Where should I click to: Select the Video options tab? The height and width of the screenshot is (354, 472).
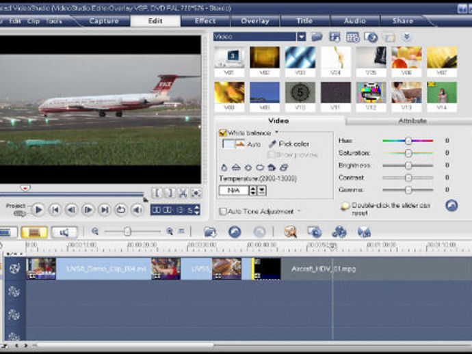pyautogui.click(x=278, y=121)
